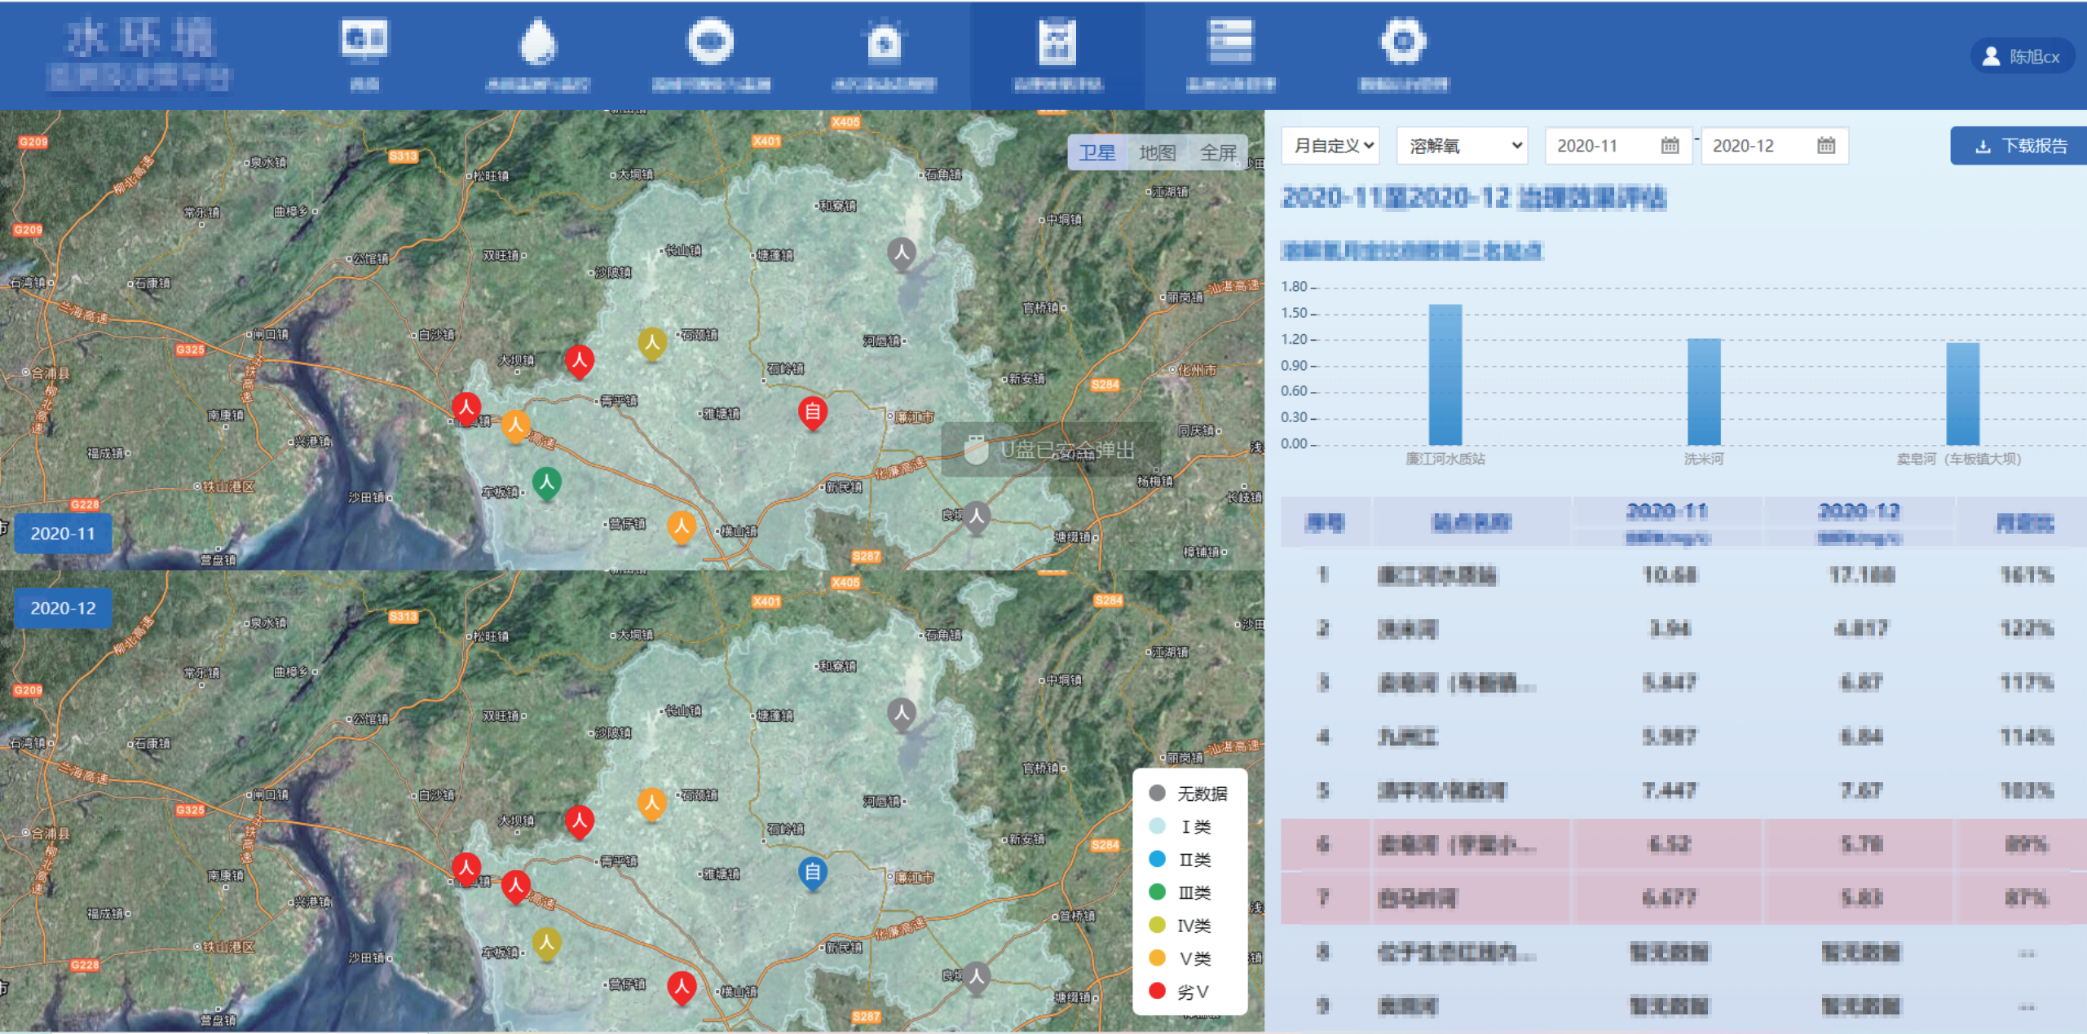
Task: Click the 廉江河水质站 bar in chart
Action: 1445,375
